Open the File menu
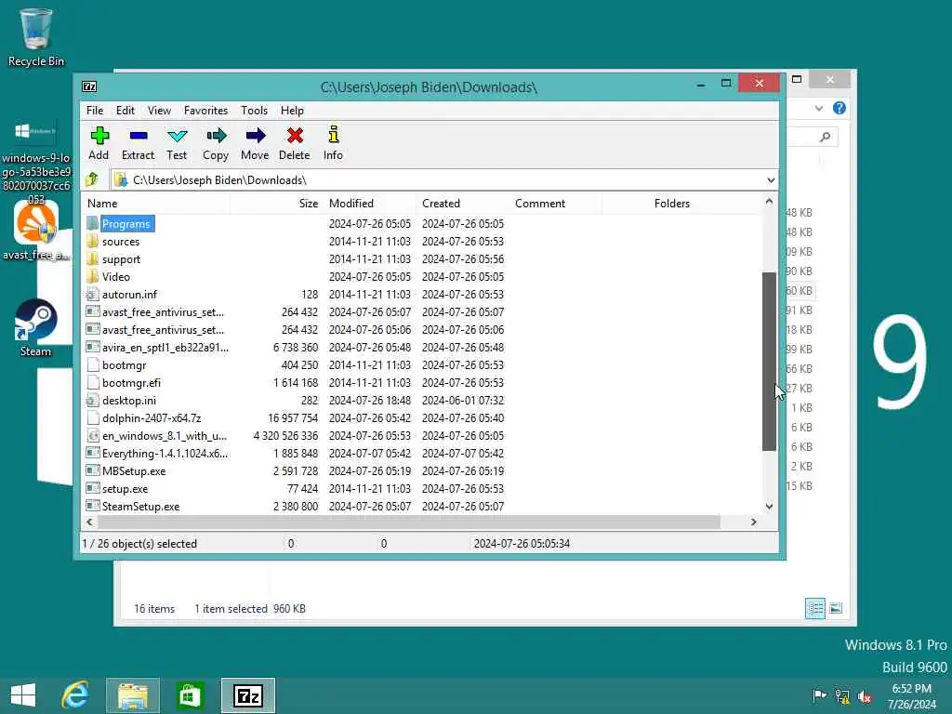This screenshot has width=952, height=714. (95, 111)
